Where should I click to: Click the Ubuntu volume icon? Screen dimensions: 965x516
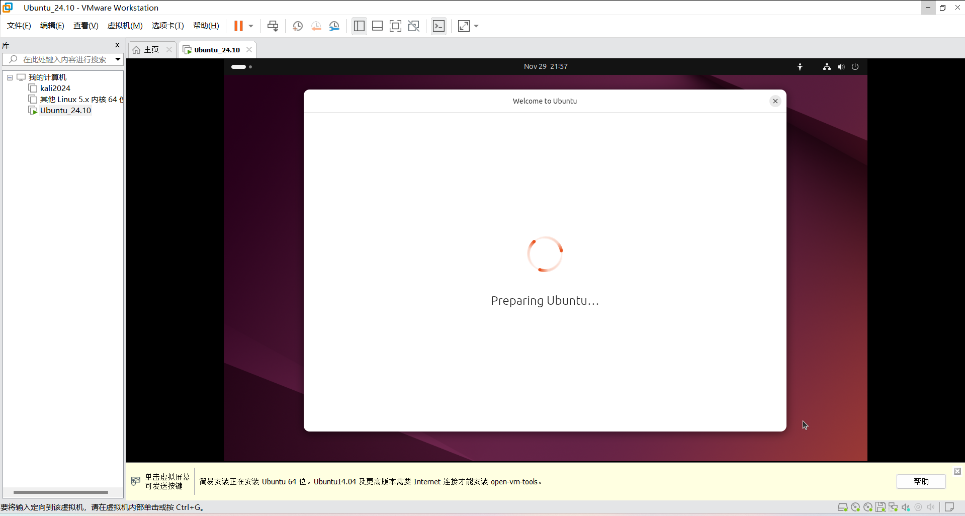(x=841, y=66)
